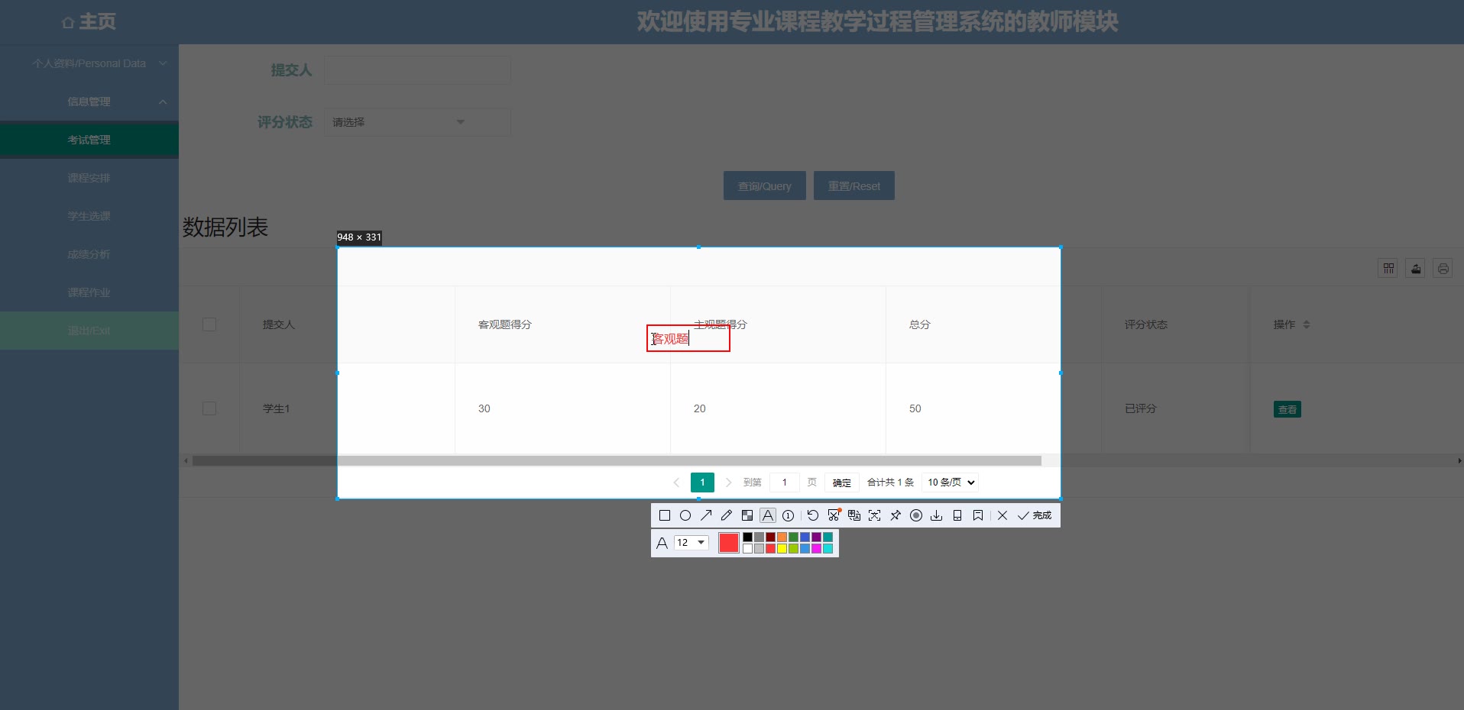Select the mosaic blur tool
This screenshot has height=710, width=1464.
[x=747, y=515]
